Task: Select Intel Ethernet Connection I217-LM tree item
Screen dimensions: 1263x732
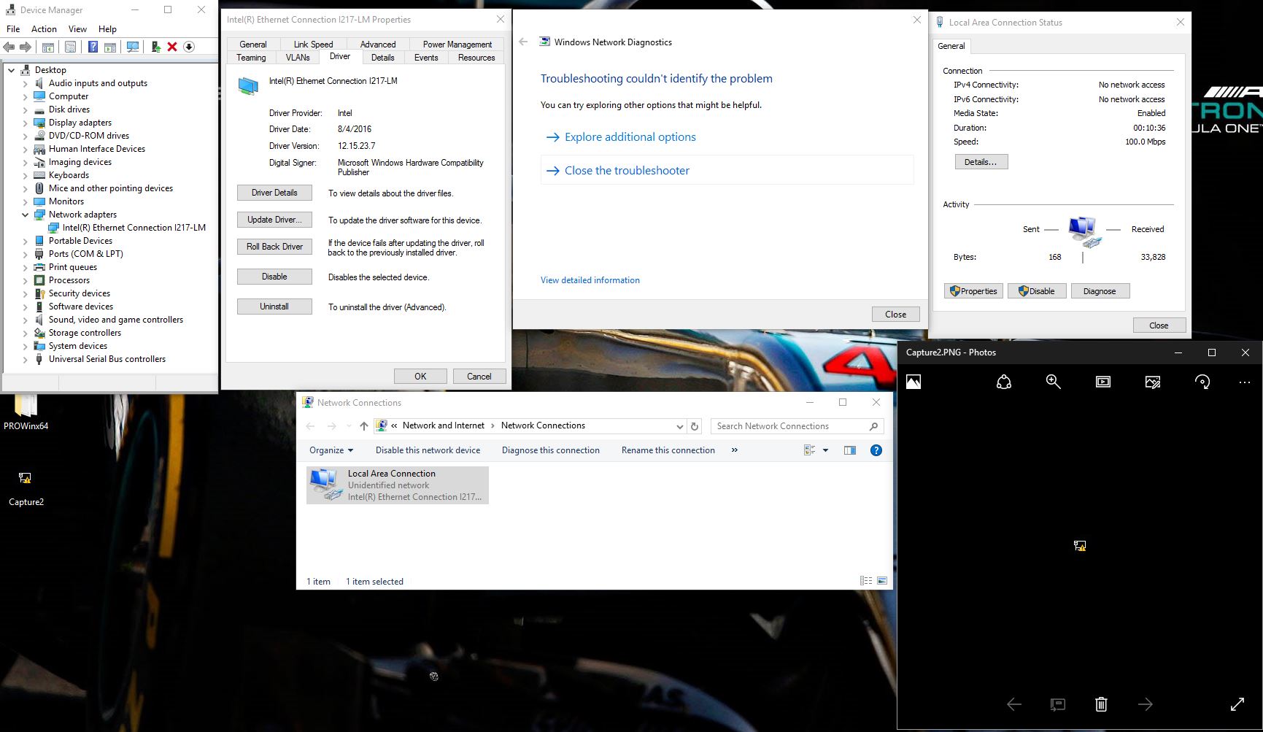Action: (134, 228)
